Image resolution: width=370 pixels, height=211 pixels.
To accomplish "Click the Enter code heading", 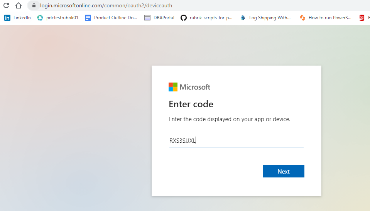I will click(191, 104).
